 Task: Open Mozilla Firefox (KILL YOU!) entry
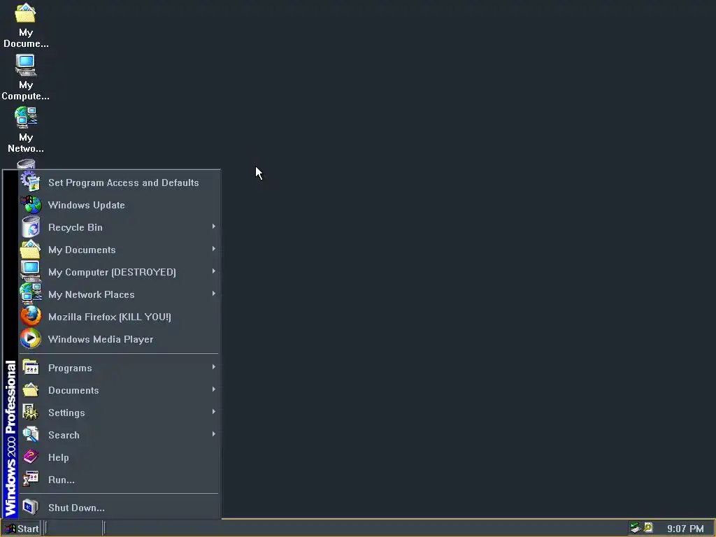click(119, 317)
